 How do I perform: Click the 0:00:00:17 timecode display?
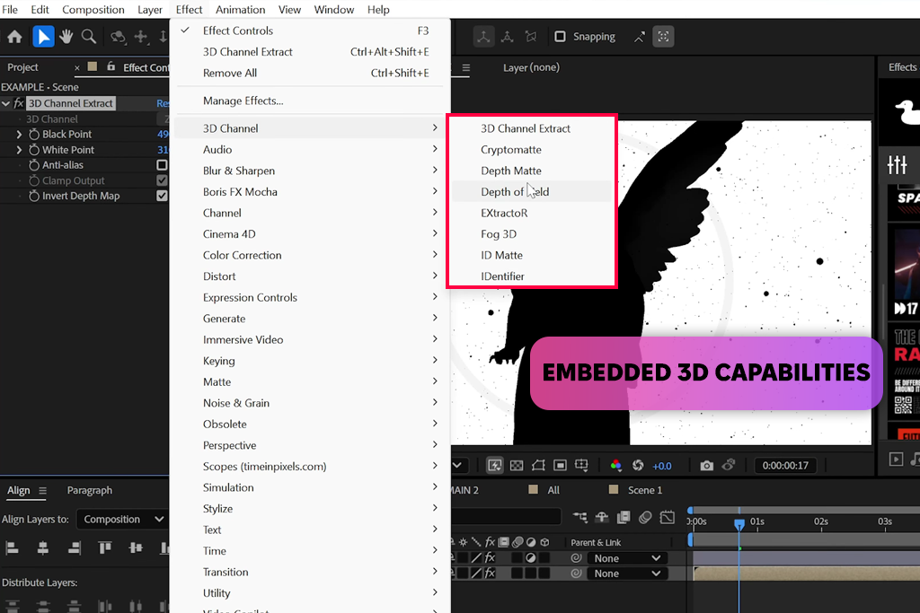click(785, 465)
